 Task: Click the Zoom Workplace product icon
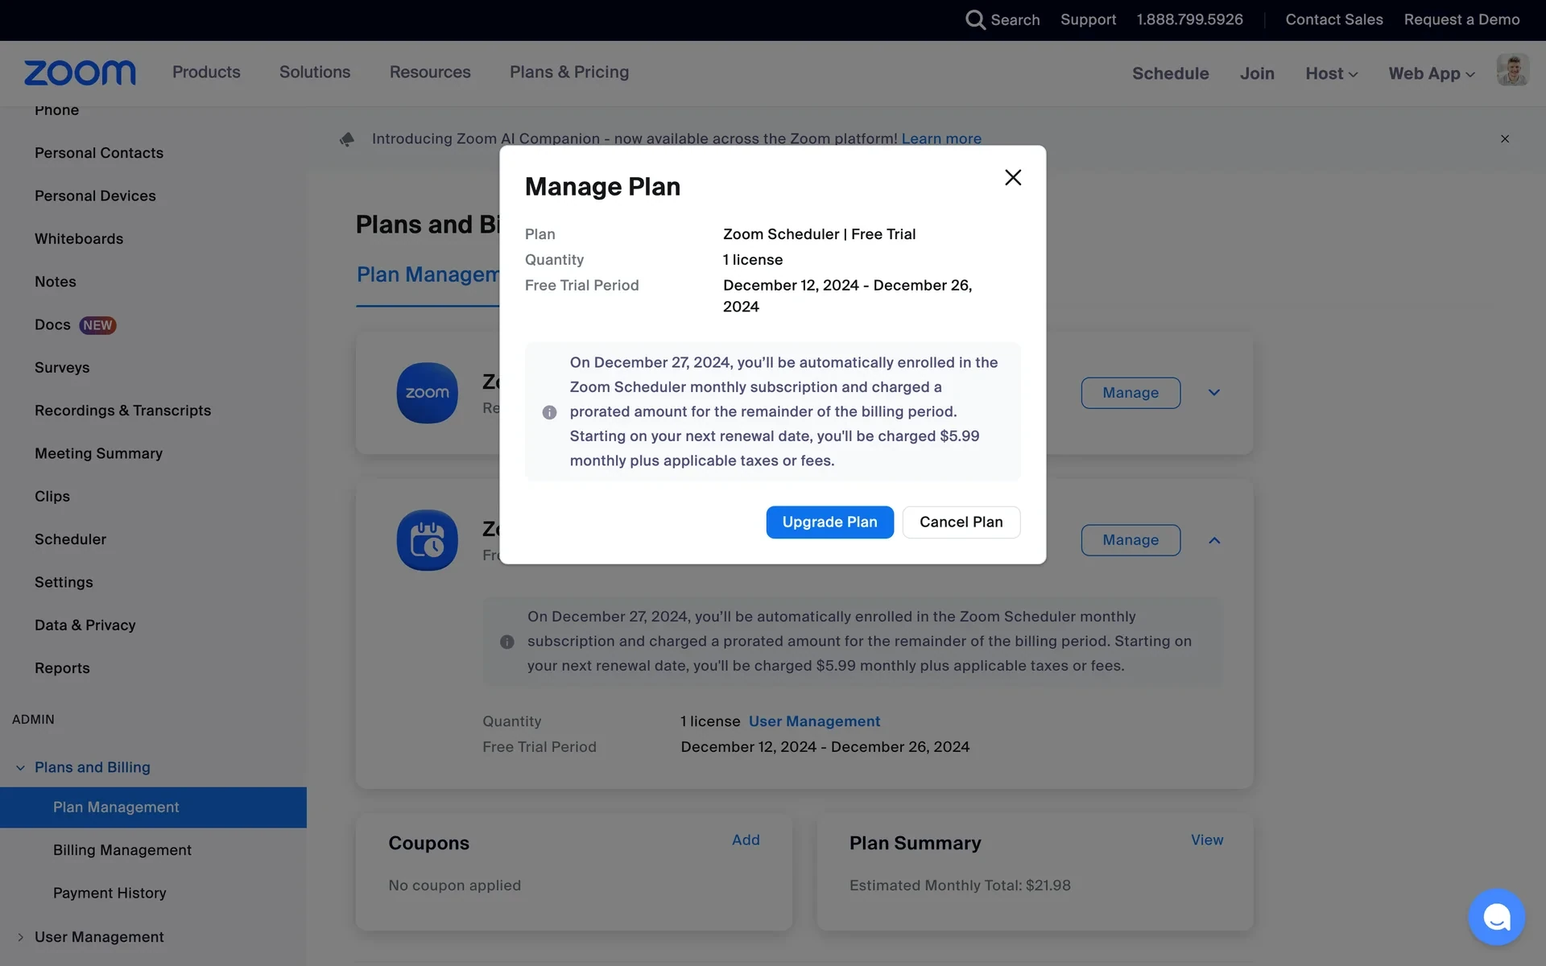coord(427,393)
